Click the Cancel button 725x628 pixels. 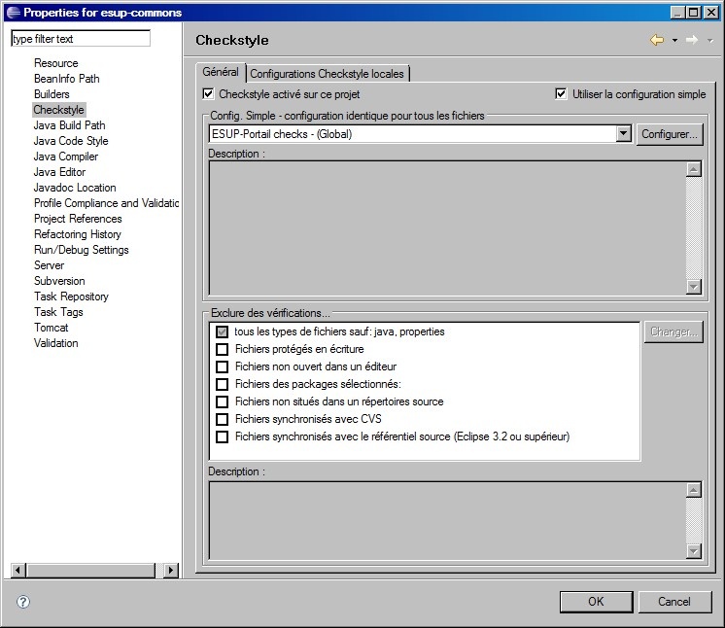(673, 602)
